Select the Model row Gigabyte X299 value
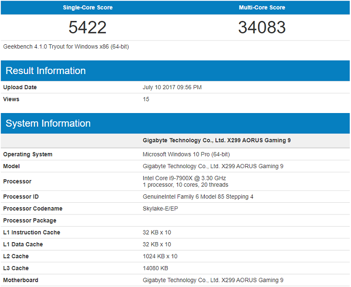This screenshot has height=287, width=351. point(213,166)
